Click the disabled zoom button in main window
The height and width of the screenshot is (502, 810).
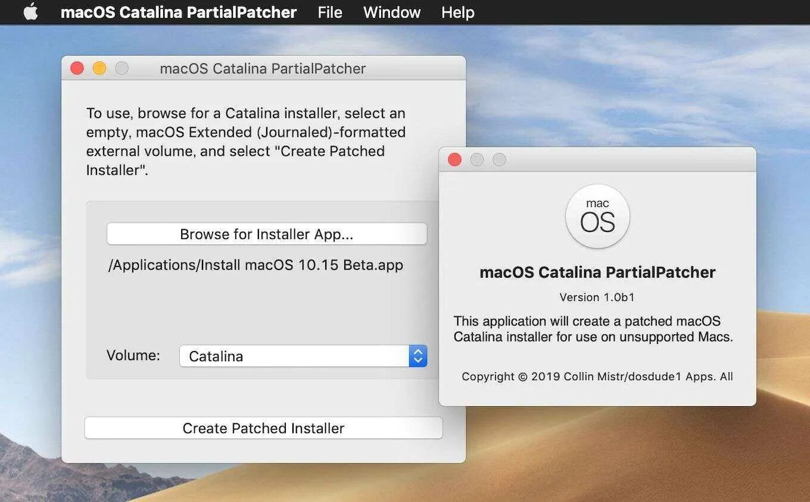tap(121, 68)
